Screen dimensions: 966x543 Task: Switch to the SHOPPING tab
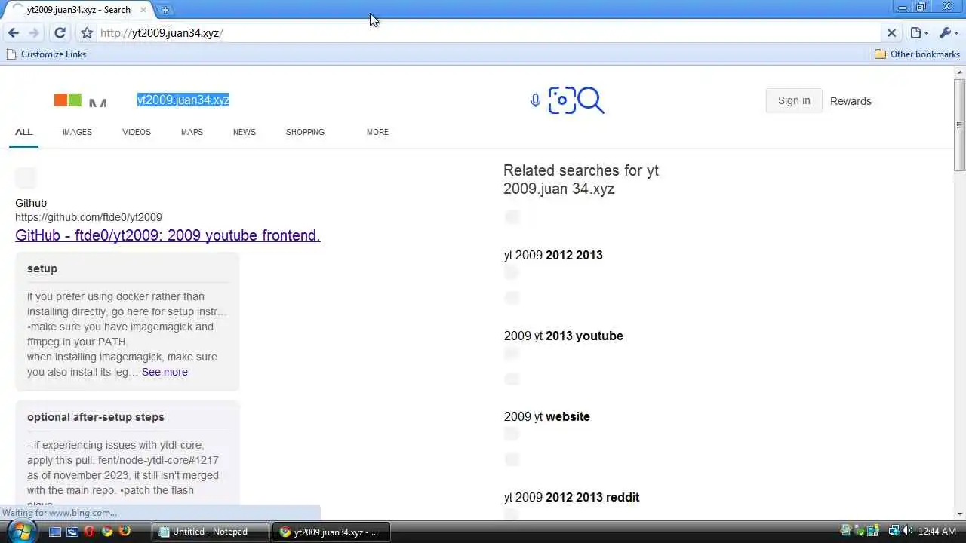(x=305, y=132)
